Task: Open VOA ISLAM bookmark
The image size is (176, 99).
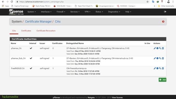Action: 63,6
